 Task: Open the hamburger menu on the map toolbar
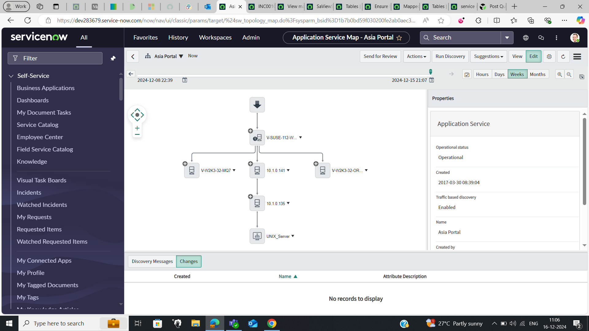point(577,56)
